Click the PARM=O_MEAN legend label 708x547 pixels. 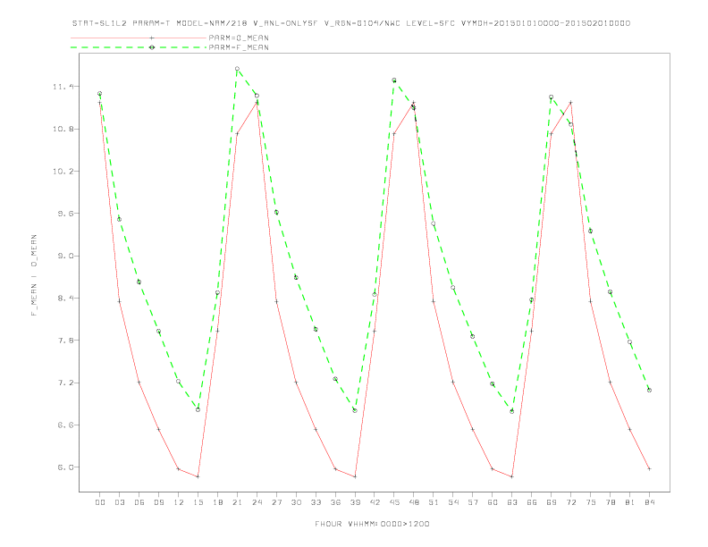click(239, 38)
